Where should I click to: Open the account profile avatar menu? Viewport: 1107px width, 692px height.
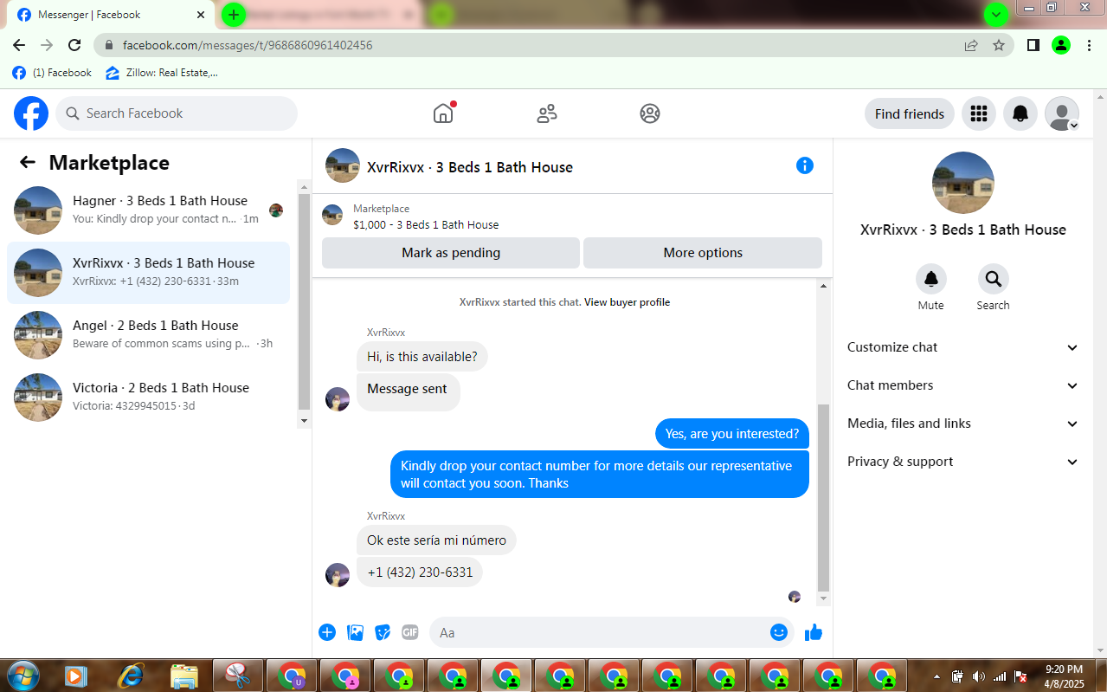coord(1062,113)
